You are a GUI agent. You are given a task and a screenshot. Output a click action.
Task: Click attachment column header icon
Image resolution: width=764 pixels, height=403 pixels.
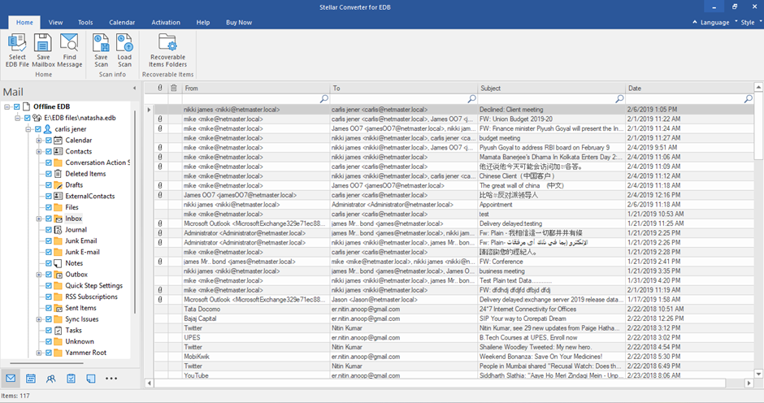pyautogui.click(x=160, y=88)
